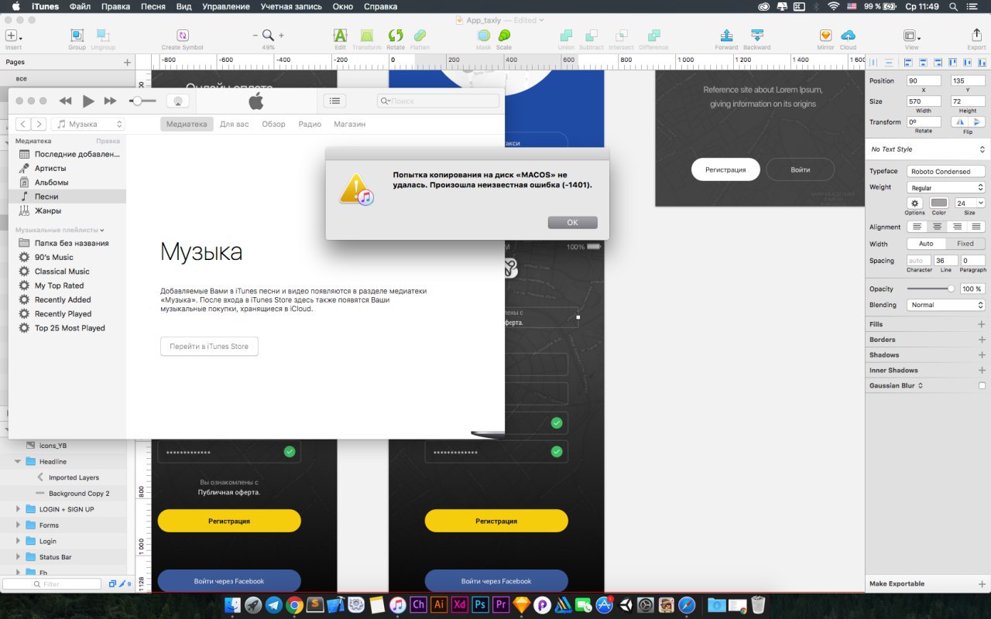Flip layer vertically in inspector

click(x=976, y=122)
